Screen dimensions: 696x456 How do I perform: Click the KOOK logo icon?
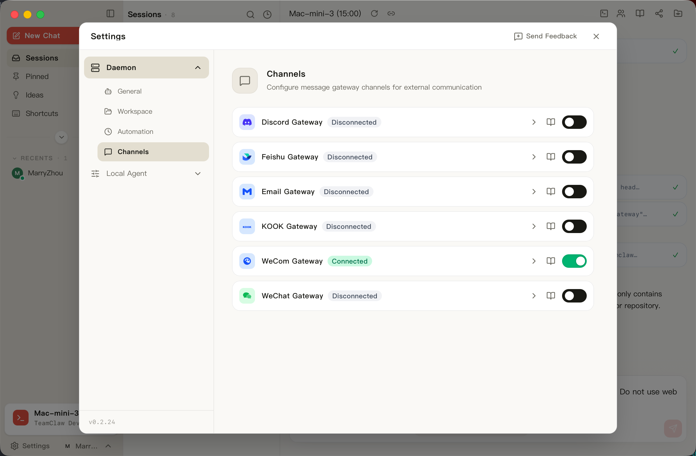[247, 227]
